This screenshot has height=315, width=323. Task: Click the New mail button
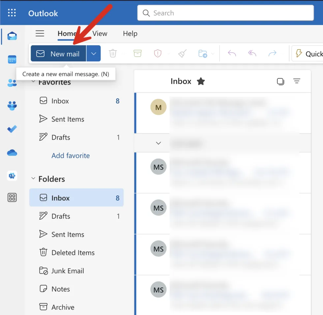click(x=58, y=53)
